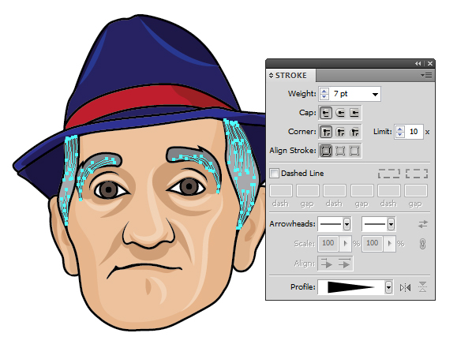
Task: Select the Butt Cap icon
Action: 325,113
